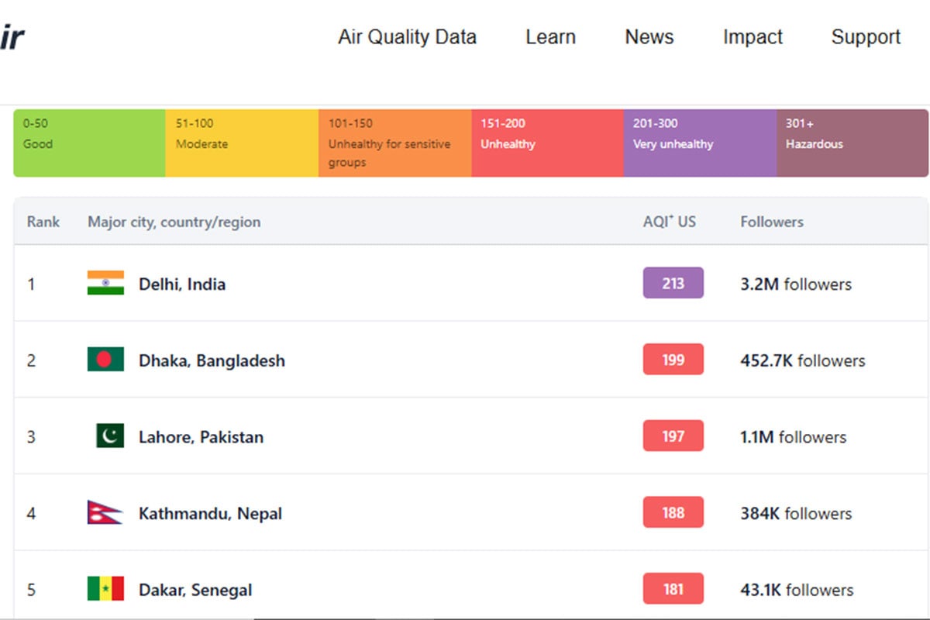Click the Bangladesh flag icon
The height and width of the screenshot is (620, 930).
click(105, 360)
